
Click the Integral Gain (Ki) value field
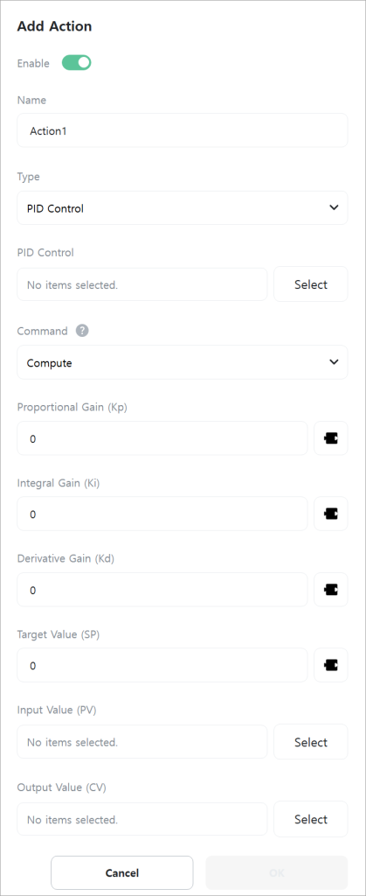162,514
